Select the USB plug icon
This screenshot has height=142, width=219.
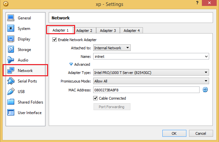(11, 91)
